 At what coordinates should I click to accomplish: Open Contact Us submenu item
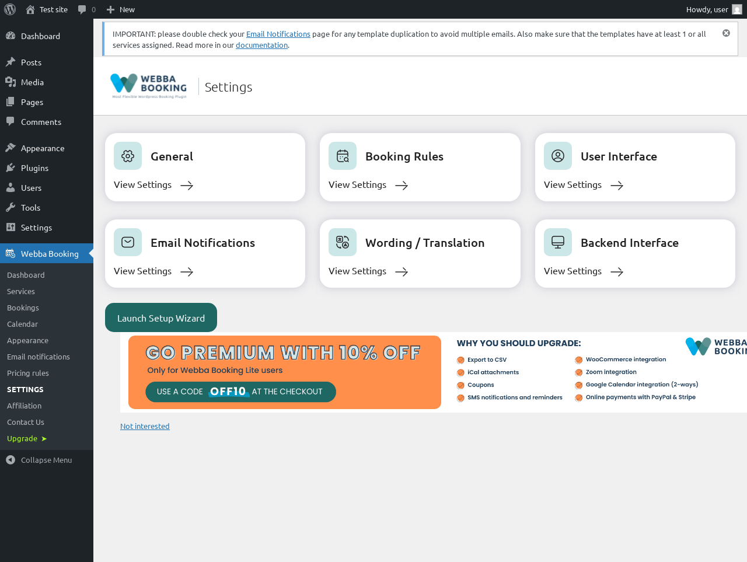point(26,422)
